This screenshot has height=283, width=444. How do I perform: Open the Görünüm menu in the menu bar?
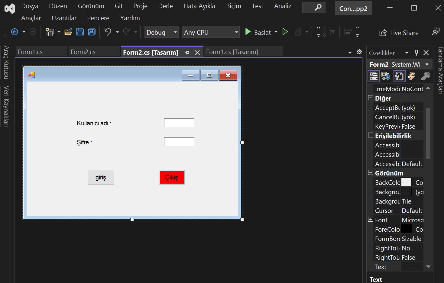91,6
